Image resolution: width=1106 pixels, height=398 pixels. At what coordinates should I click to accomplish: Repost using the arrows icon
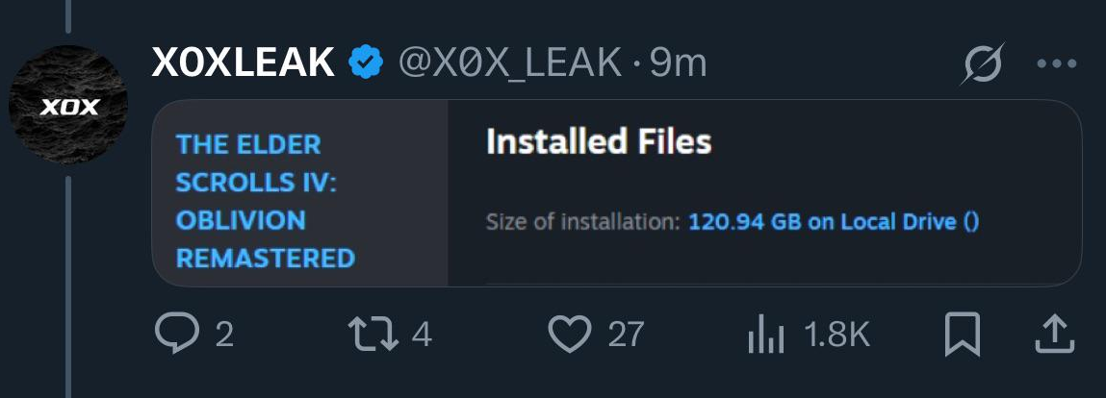pyautogui.click(x=373, y=335)
